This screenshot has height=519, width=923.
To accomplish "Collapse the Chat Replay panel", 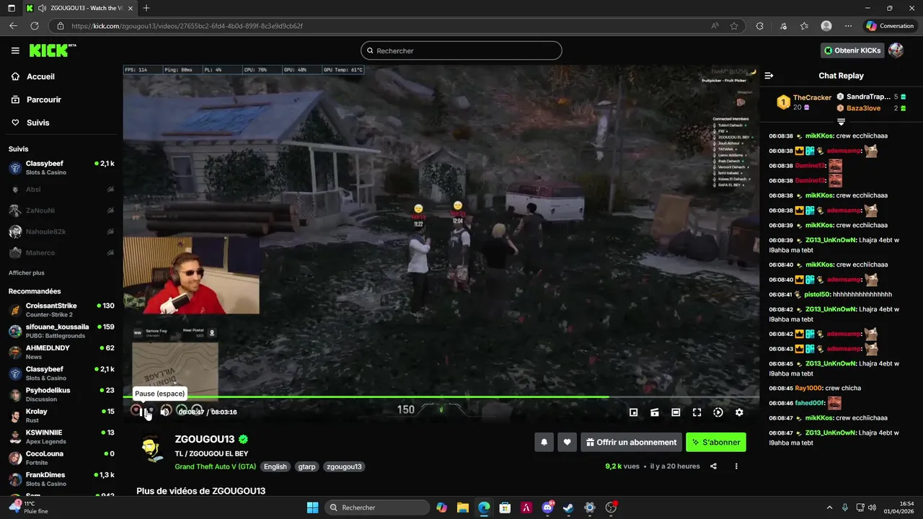I will coord(769,76).
